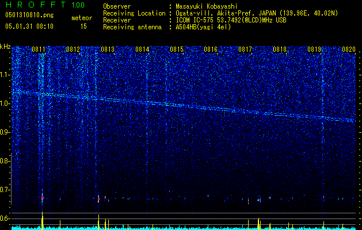Click the kHz axis unit label
This screenshot has width=362, height=230.
point(5,47)
